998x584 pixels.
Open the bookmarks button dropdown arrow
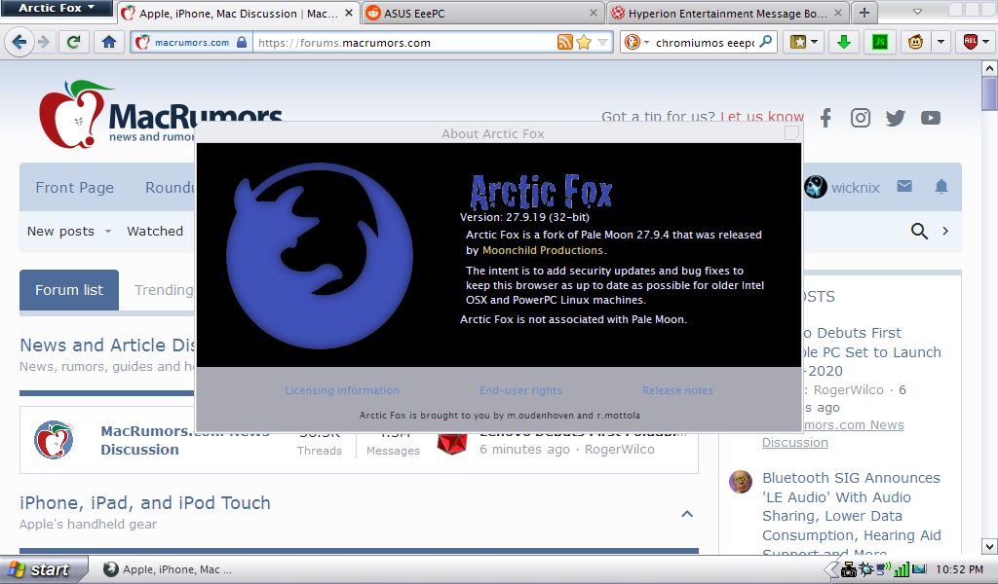(x=815, y=43)
